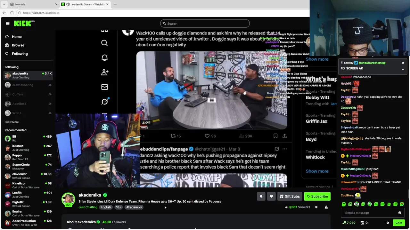Hide the pinned message

[403, 63]
